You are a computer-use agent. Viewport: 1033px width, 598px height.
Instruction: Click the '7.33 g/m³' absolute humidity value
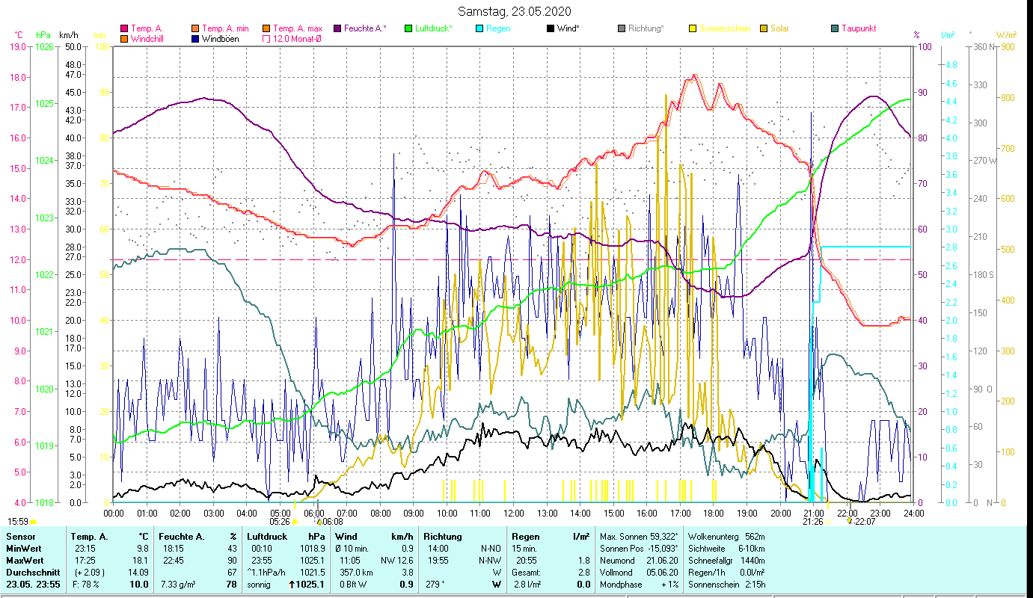tap(178, 585)
